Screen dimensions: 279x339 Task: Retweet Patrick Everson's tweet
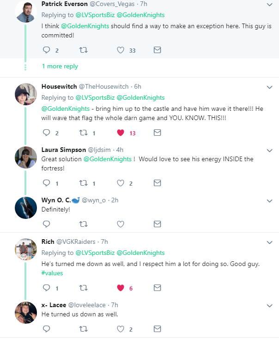click(84, 50)
